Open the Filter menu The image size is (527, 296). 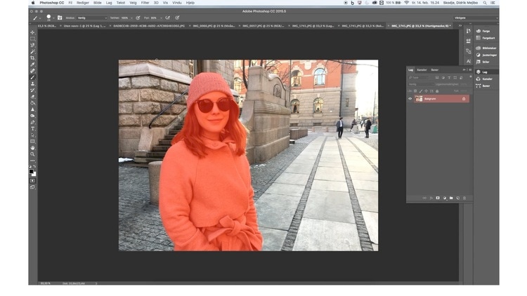pos(145,3)
